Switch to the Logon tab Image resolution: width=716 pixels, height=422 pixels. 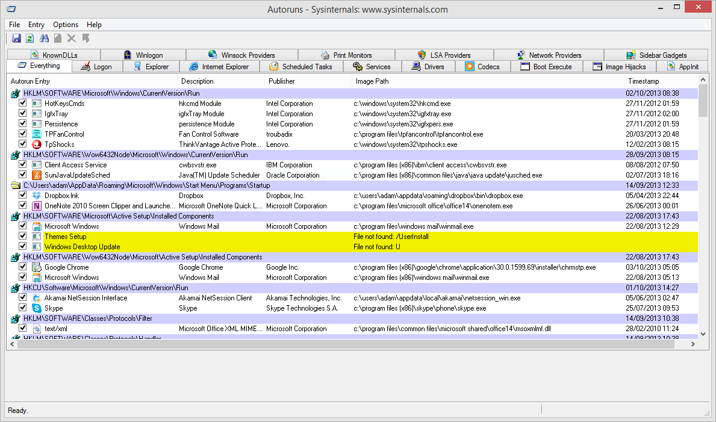[x=98, y=67]
